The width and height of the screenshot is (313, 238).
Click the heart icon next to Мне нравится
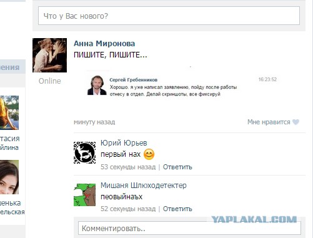(x=296, y=122)
